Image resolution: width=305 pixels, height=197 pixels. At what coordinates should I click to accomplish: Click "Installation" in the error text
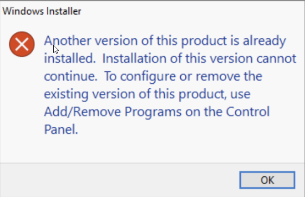(129, 59)
